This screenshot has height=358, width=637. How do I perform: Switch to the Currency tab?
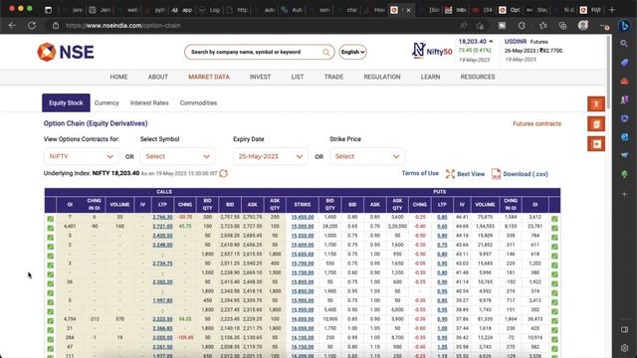[106, 103]
